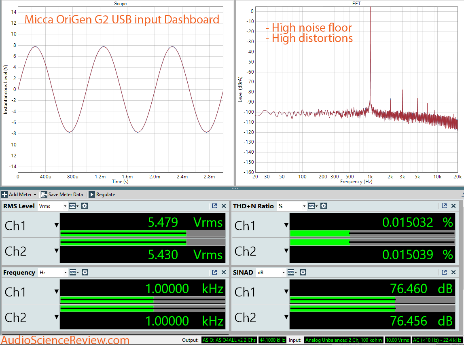Viewport: 464px width, 345px height.
Task: Open Frequency meter settings gear
Action: (x=85, y=272)
